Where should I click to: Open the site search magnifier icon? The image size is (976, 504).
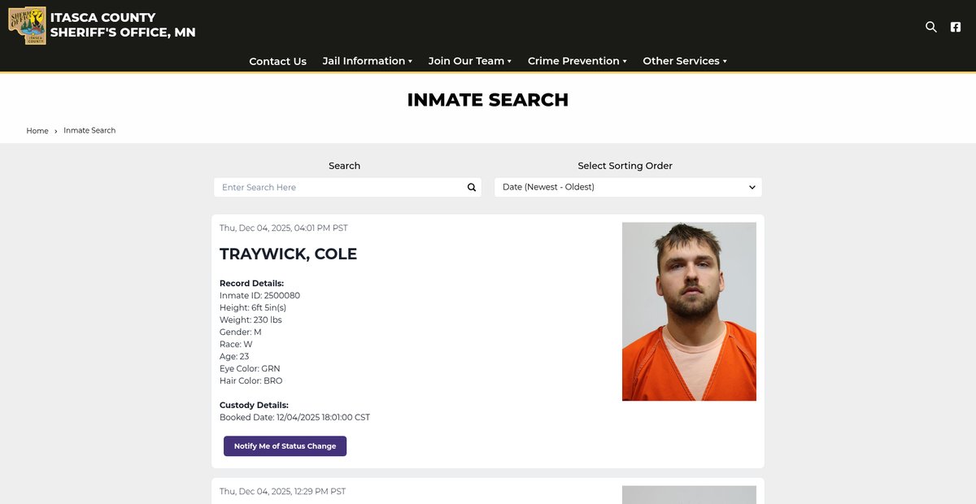tap(931, 27)
